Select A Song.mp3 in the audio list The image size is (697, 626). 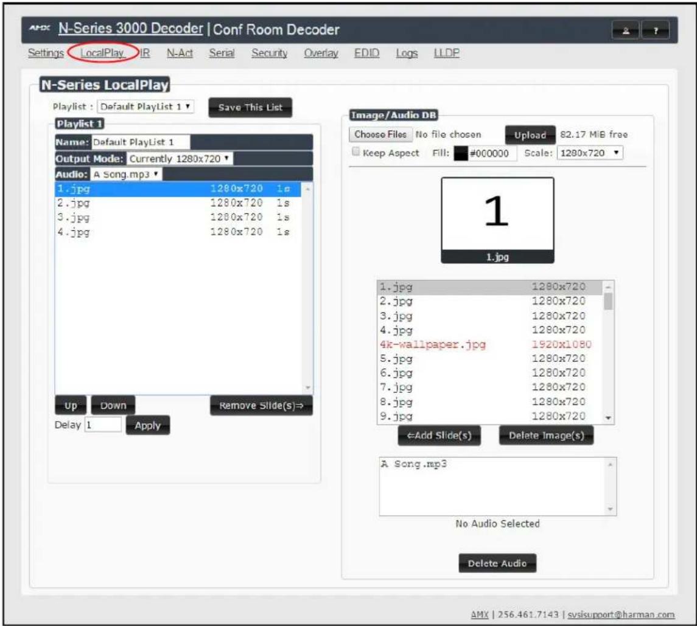[492, 464]
